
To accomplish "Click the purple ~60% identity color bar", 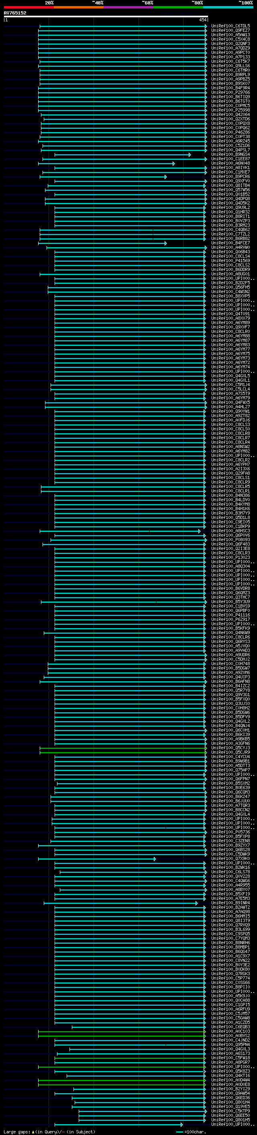I will [x=128, y=7].
